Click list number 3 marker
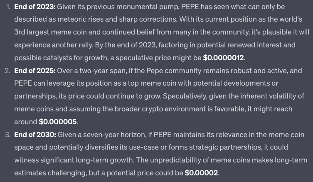The image size is (313, 182). coord(7,135)
